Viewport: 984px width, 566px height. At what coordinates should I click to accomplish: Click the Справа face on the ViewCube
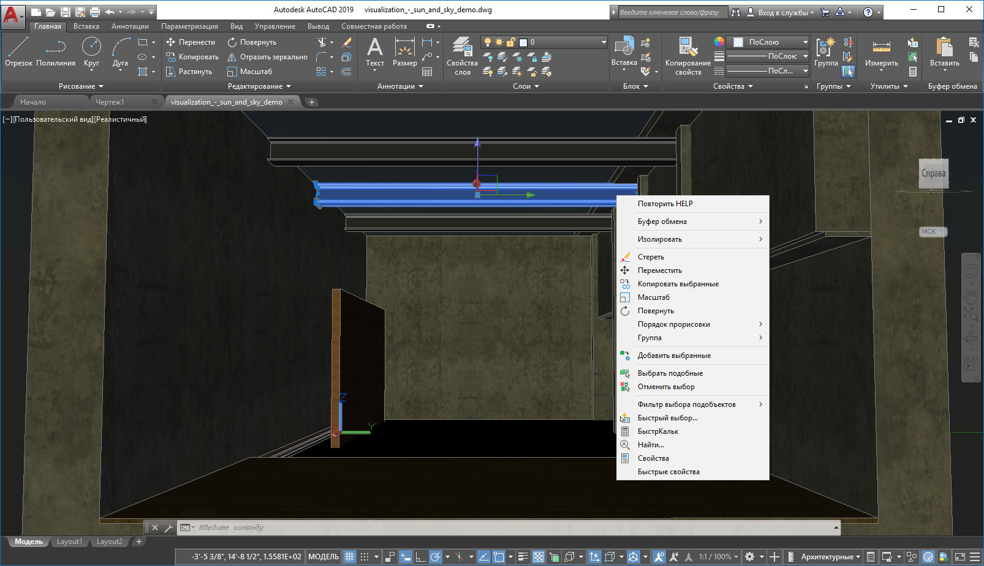[x=933, y=174]
